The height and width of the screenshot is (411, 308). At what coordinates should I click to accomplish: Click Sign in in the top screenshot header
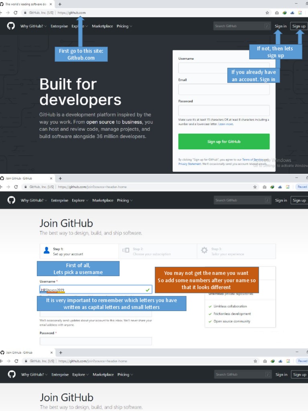coord(280,26)
